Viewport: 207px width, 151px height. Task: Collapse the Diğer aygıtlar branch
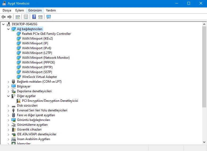(8, 96)
